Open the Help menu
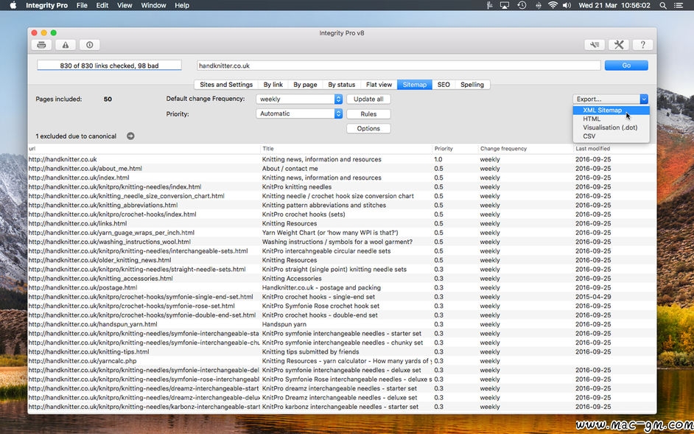Viewport: 694px width, 434px height. pos(182,5)
